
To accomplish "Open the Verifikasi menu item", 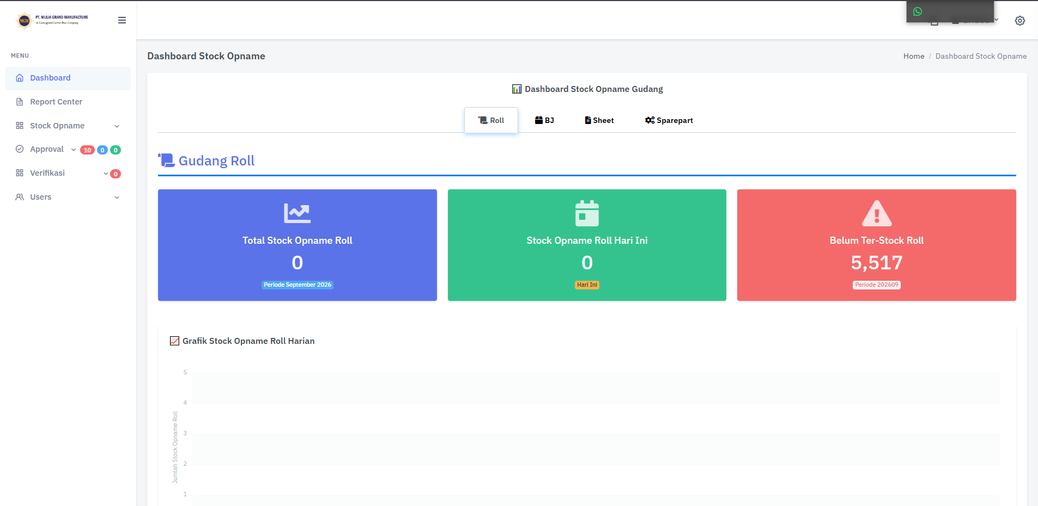I will (68, 173).
